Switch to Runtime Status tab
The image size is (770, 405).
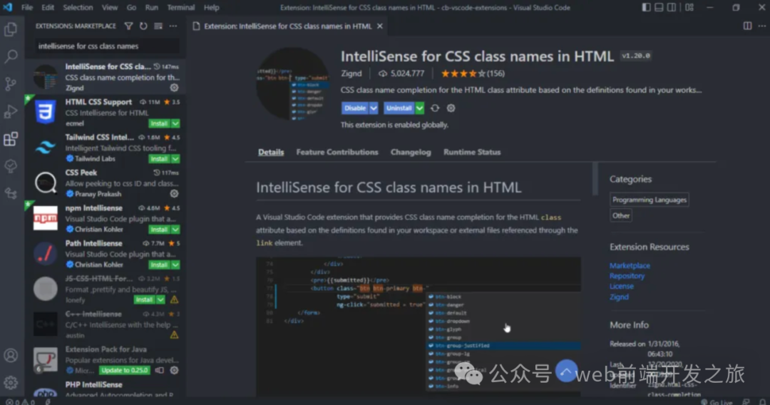[x=472, y=152]
